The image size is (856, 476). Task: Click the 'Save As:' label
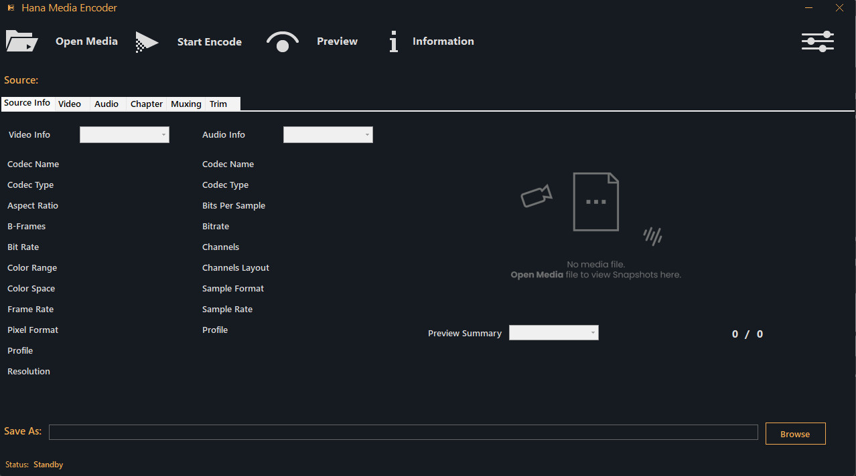pos(23,431)
